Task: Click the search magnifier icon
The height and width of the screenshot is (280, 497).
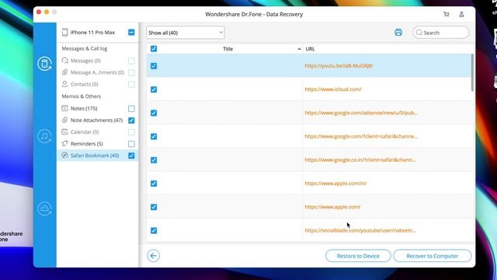Action: [419, 33]
